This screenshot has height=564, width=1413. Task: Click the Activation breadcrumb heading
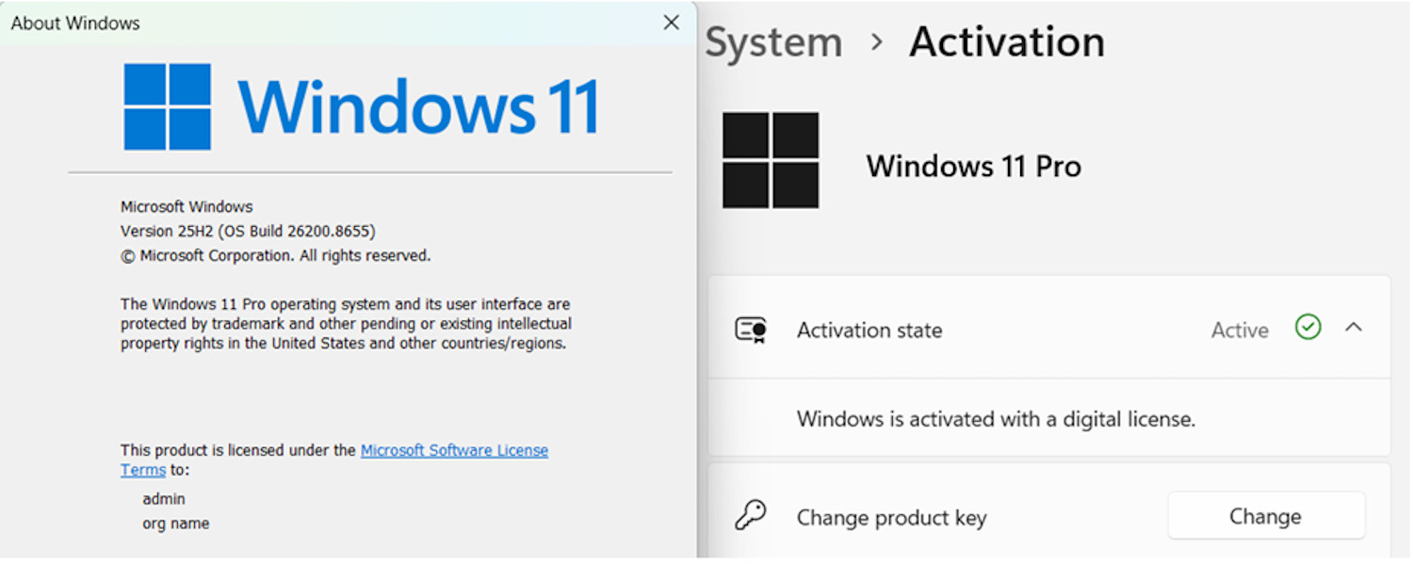[x=1007, y=42]
